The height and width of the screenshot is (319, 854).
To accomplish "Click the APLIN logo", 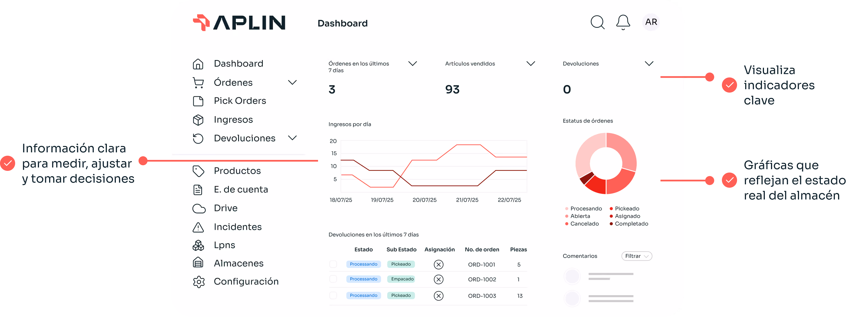I will (239, 22).
